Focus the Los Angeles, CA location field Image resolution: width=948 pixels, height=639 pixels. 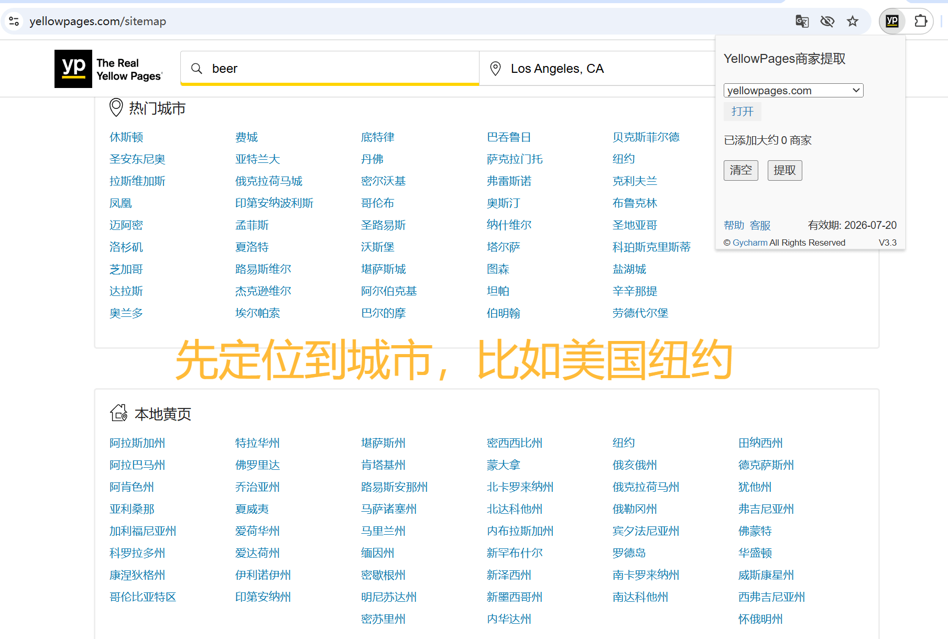pyautogui.click(x=597, y=69)
